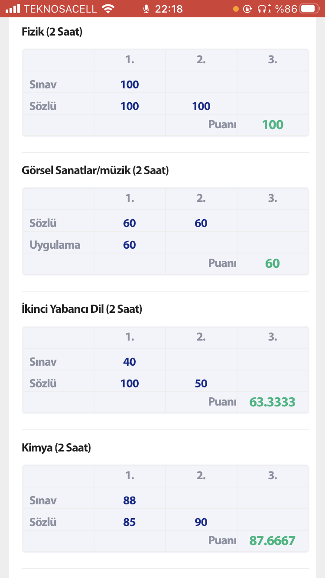Tap the green 63.3333 Puanı score
Viewport: 325px width, 578px height.
click(x=273, y=402)
